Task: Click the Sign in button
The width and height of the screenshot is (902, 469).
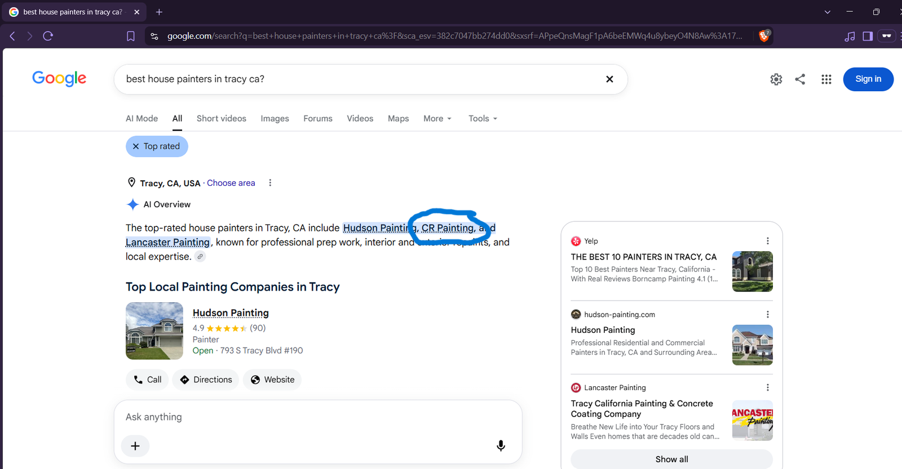Action: click(x=868, y=79)
